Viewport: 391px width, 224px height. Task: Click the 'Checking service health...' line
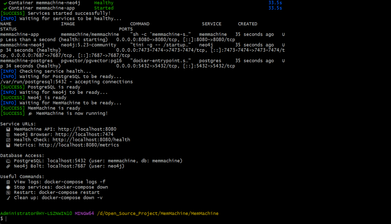(x=55, y=71)
